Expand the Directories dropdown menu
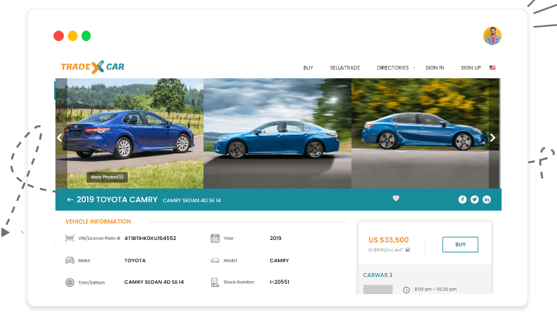 click(x=394, y=68)
